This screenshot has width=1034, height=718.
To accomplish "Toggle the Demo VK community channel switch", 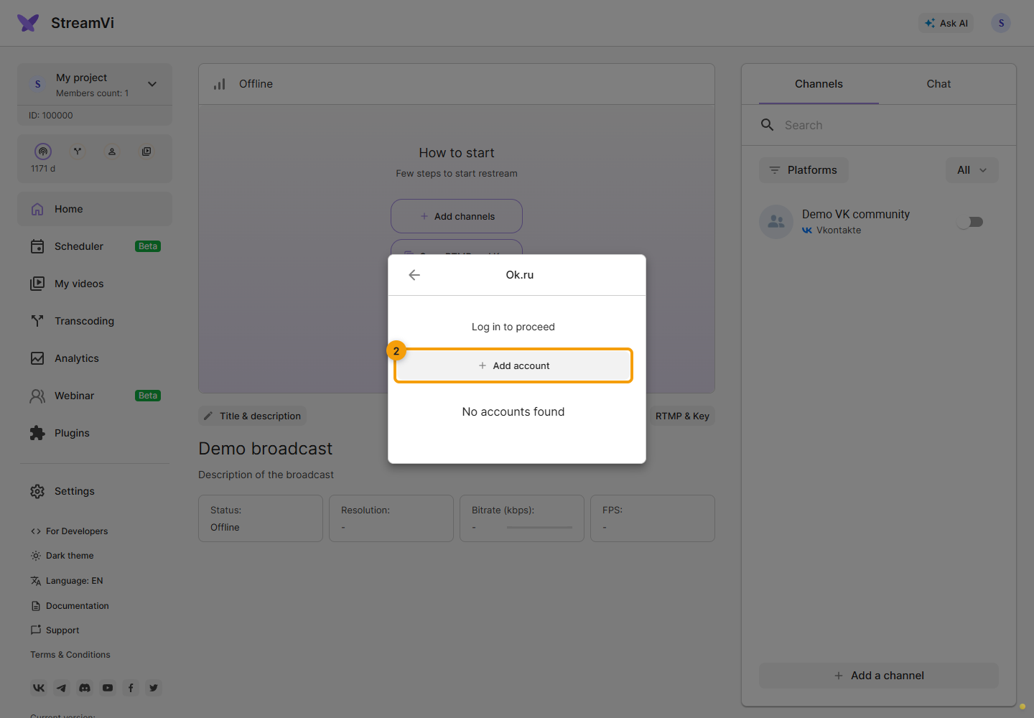I will [x=971, y=222].
